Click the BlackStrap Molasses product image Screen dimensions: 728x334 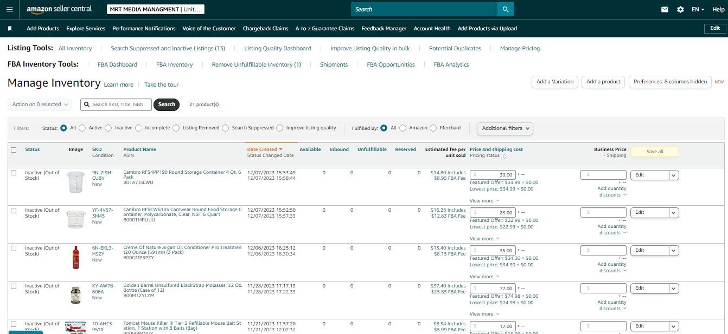click(x=76, y=295)
